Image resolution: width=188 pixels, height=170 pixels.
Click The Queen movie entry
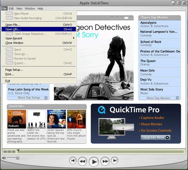(160, 63)
